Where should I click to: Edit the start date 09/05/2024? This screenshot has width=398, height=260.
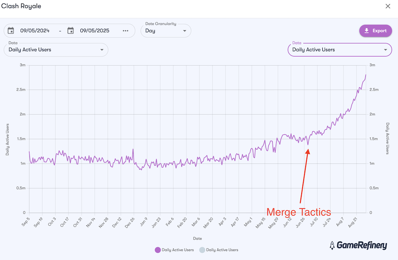[35, 31]
